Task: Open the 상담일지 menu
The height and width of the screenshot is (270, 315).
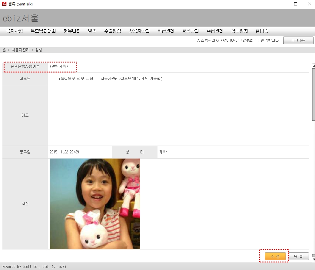Action: click(x=240, y=31)
